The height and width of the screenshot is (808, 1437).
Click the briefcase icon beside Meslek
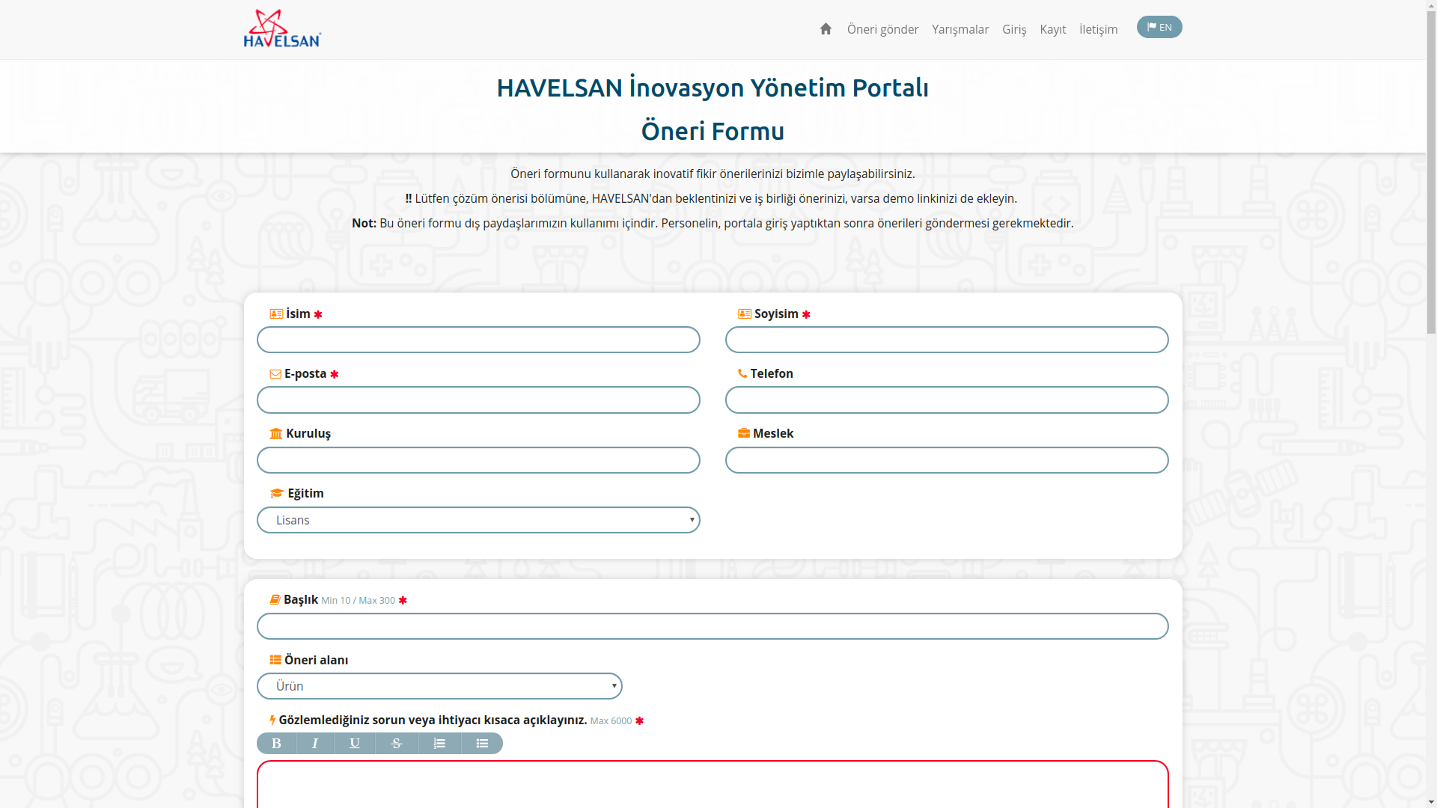point(744,433)
